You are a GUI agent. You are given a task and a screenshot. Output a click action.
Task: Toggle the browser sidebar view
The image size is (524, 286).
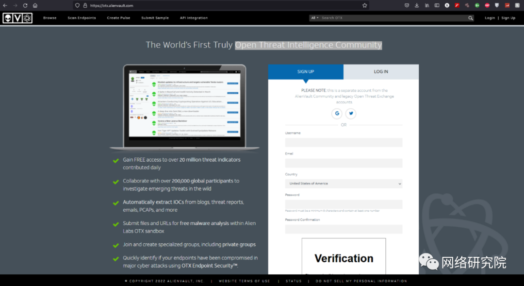(x=437, y=5)
